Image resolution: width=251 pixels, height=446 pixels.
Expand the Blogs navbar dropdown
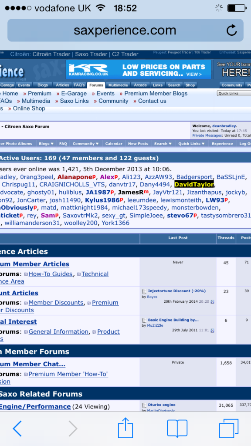click(x=46, y=144)
